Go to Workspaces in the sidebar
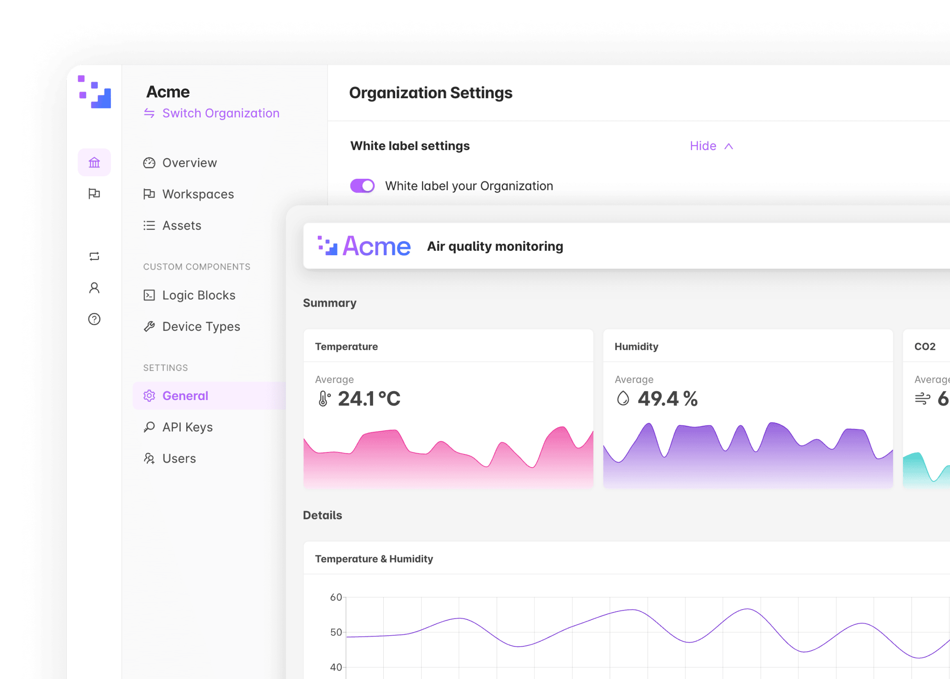 click(197, 194)
